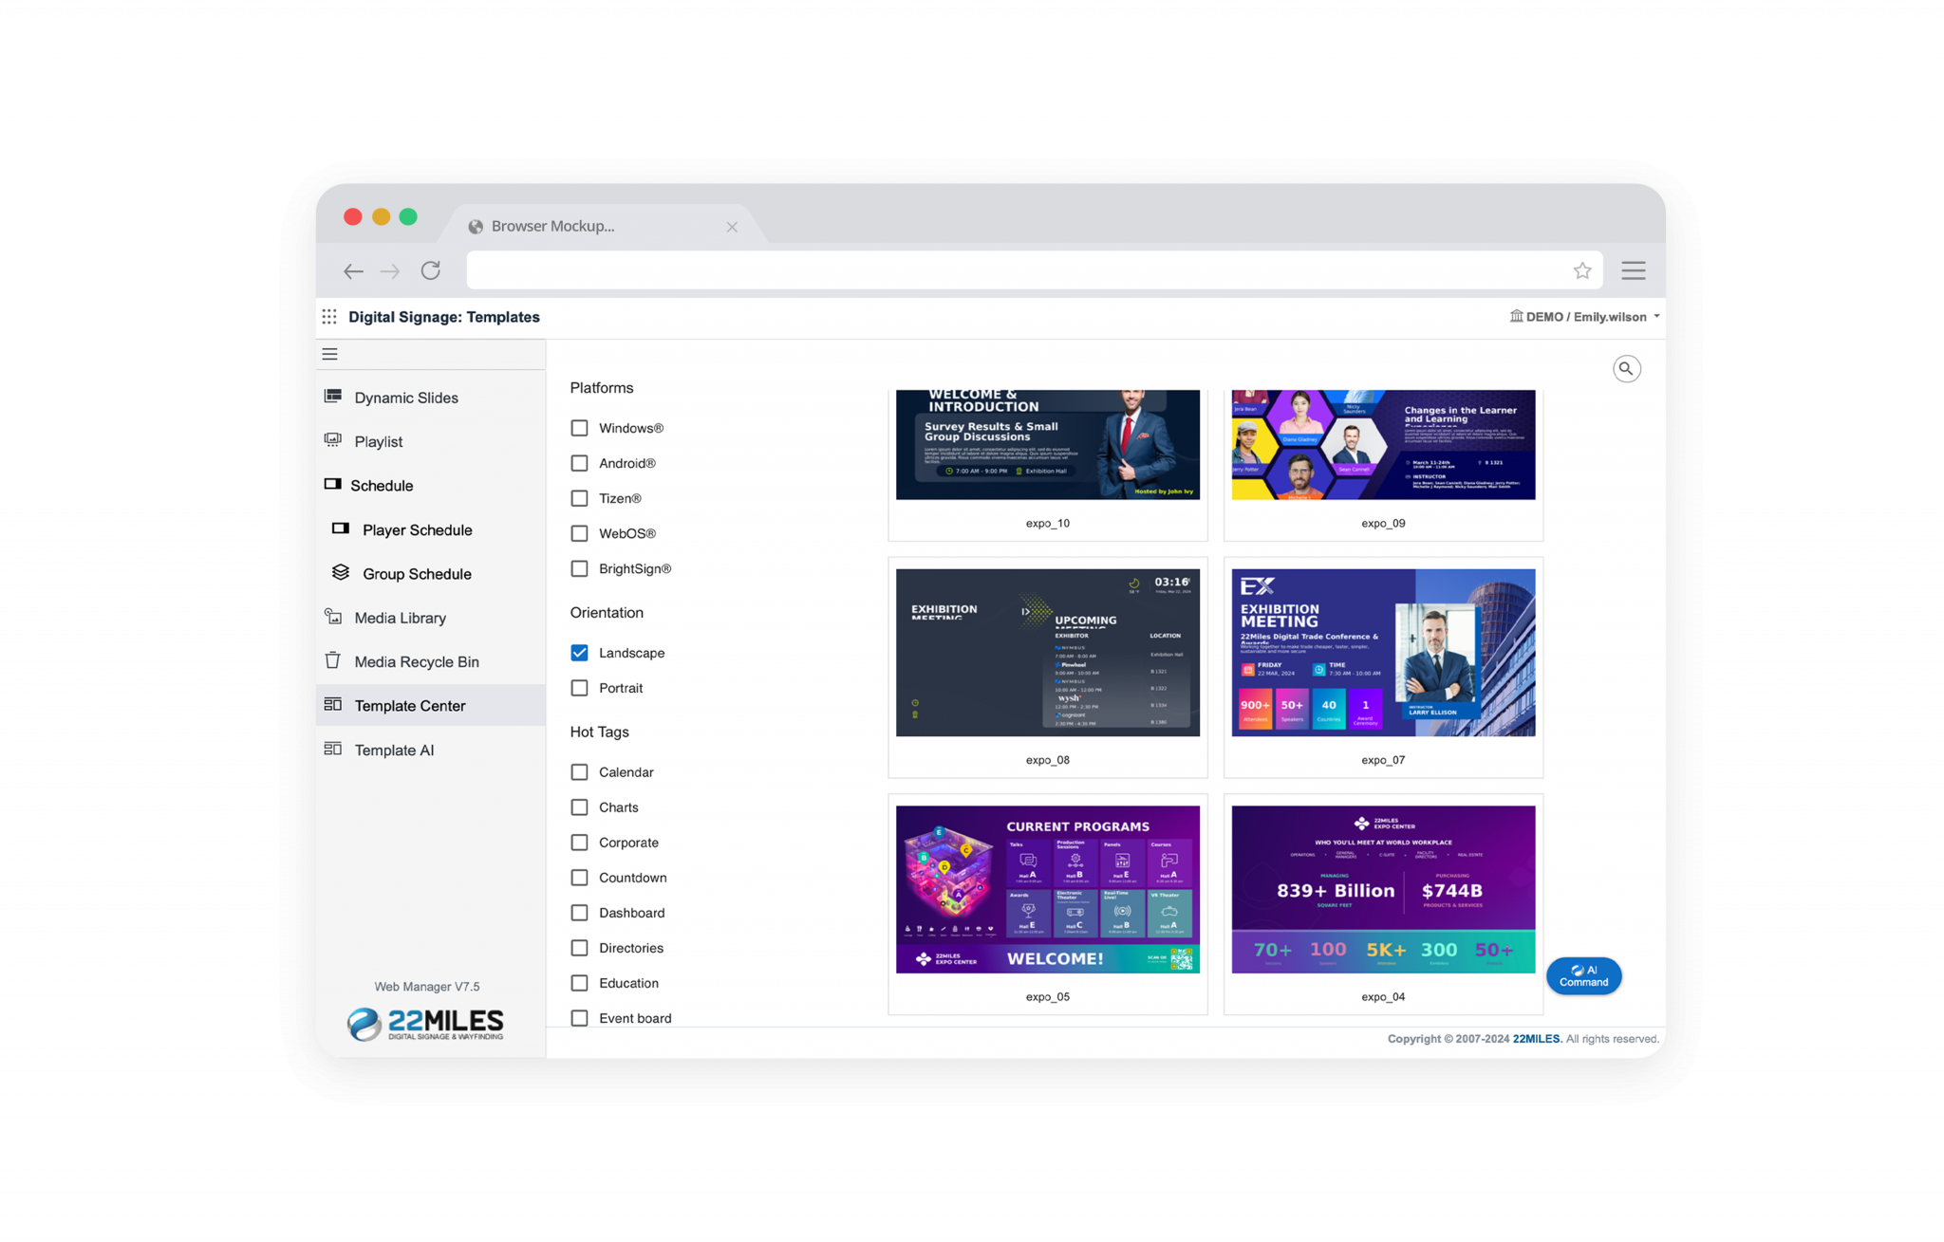Uncheck the Landscape orientation filter
1944x1242 pixels.
click(x=579, y=653)
